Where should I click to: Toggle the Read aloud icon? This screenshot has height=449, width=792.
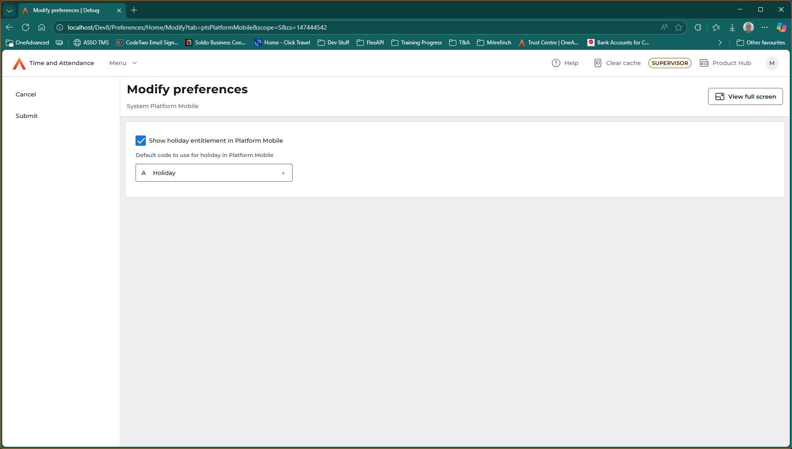pos(664,27)
